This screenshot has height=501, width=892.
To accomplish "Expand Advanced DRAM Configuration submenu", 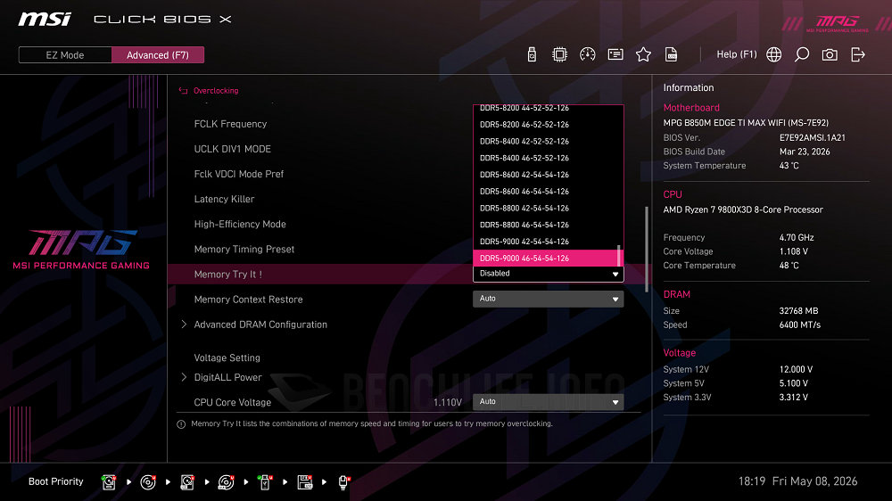I will 260,324.
